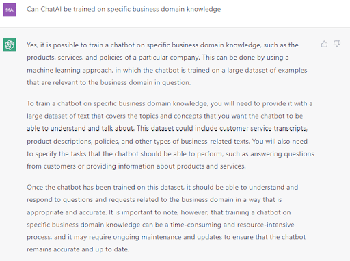Click the line starting 'to specify the tasks'
The width and height of the screenshot is (350, 261).
tap(170, 154)
